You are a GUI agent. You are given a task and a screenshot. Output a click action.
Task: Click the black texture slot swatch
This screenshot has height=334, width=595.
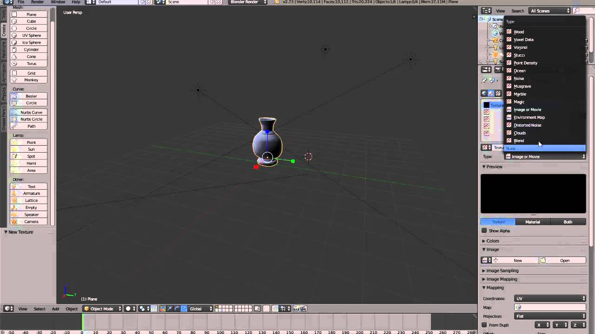[x=486, y=105]
